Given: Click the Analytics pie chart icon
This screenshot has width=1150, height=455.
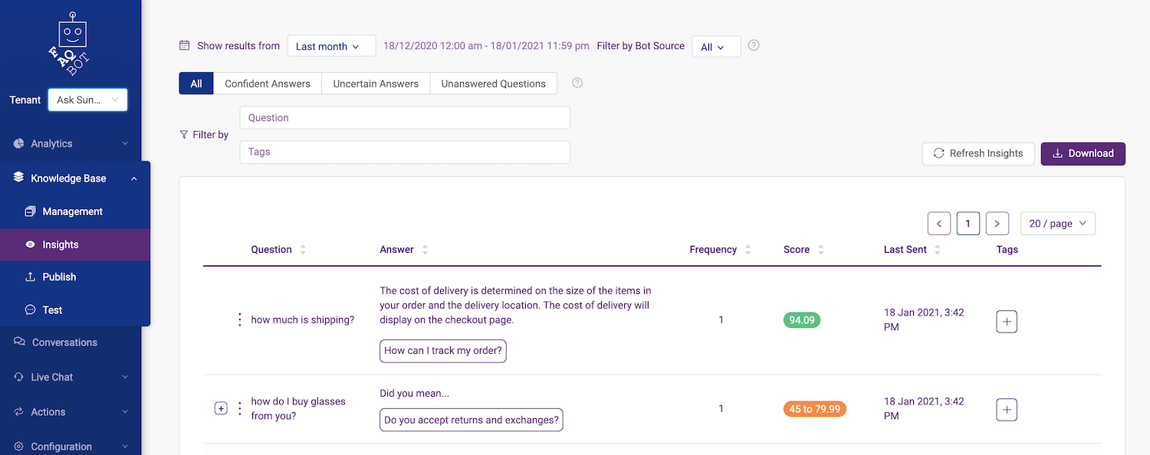Looking at the screenshot, I should coord(19,143).
